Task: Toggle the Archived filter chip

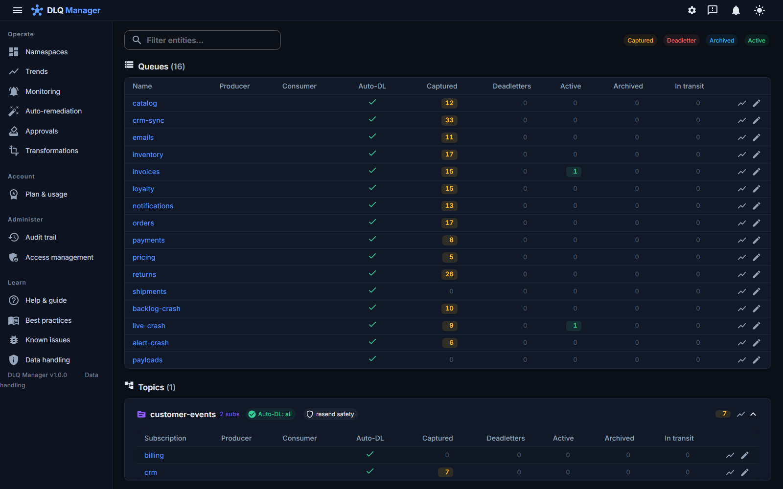Action: (722, 41)
